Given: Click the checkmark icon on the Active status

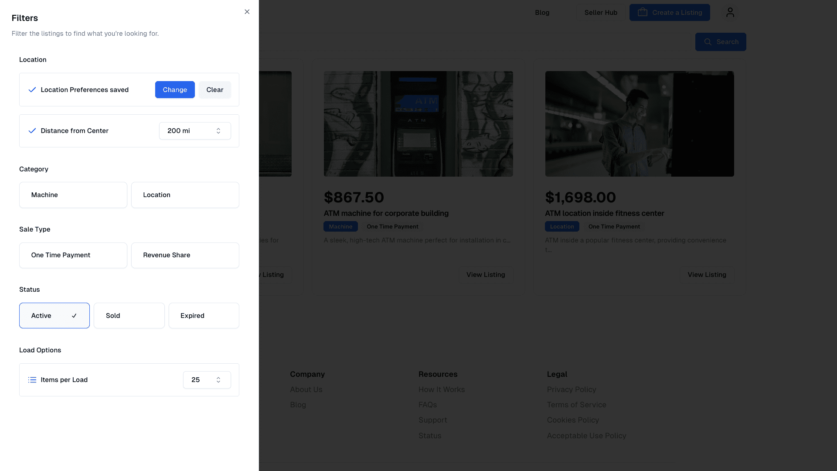Looking at the screenshot, I should (74, 316).
